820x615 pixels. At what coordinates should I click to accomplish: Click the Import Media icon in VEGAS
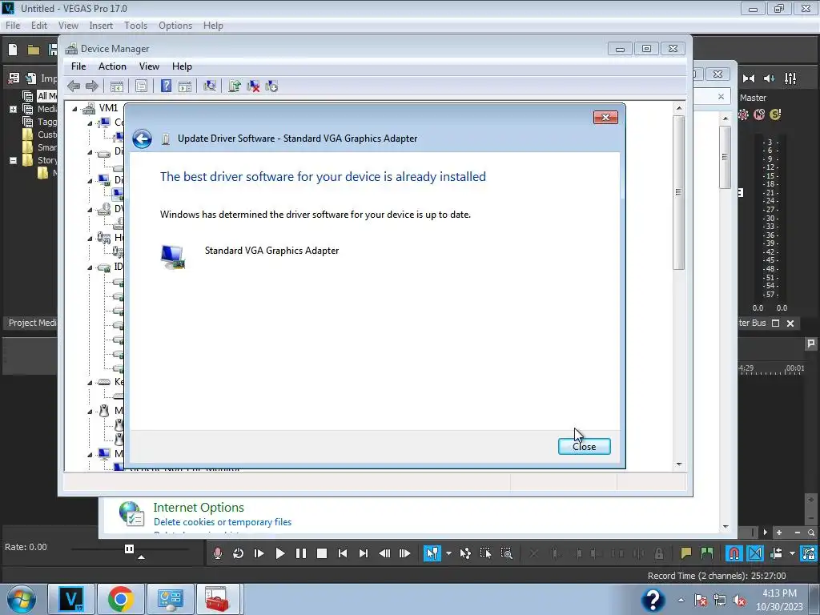(31, 78)
